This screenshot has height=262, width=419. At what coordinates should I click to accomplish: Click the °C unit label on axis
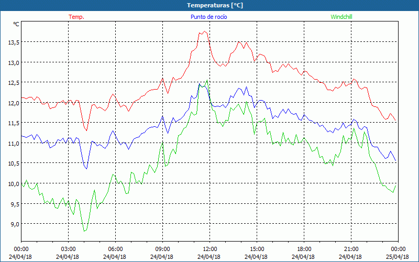[16, 24]
